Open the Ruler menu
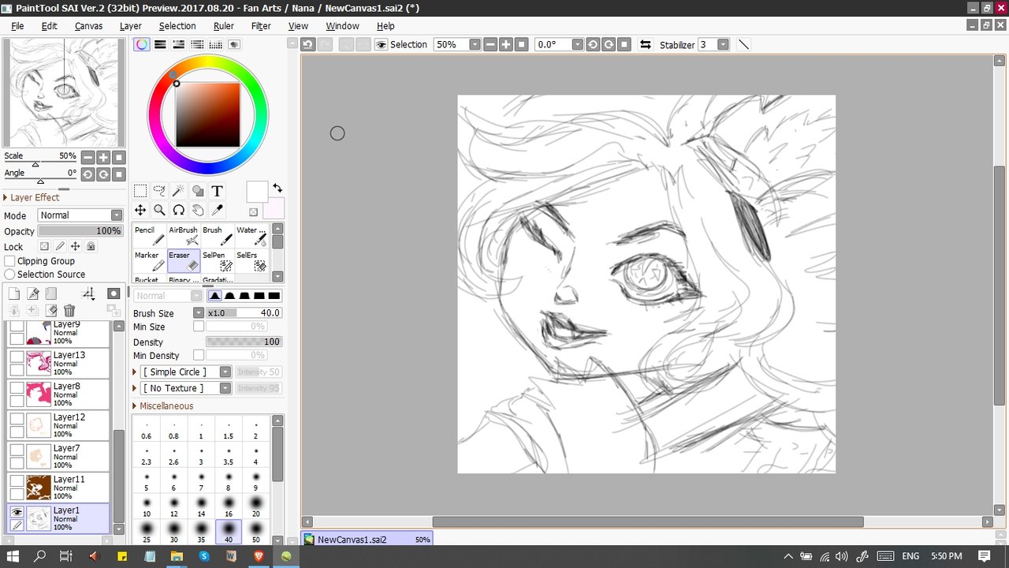This screenshot has height=568, width=1009. (224, 26)
